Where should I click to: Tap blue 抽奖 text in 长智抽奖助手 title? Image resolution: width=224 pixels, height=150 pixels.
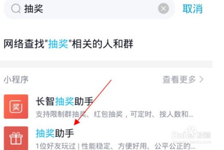tap(65, 101)
